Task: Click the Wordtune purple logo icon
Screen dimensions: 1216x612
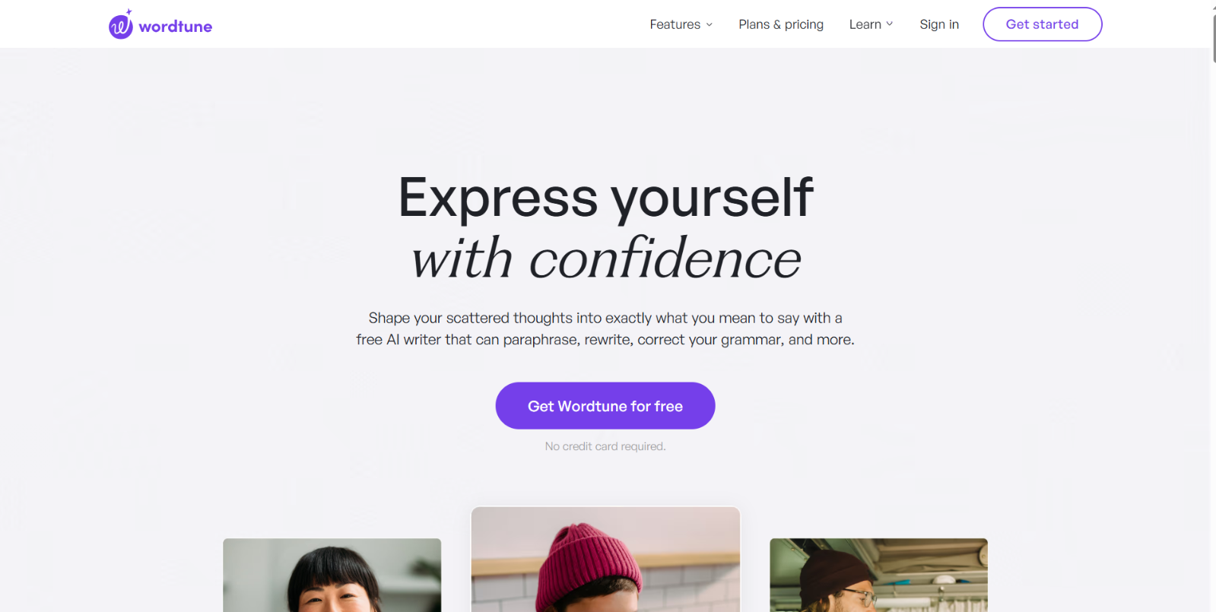Action: pyautogui.click(x=120, y=26)
